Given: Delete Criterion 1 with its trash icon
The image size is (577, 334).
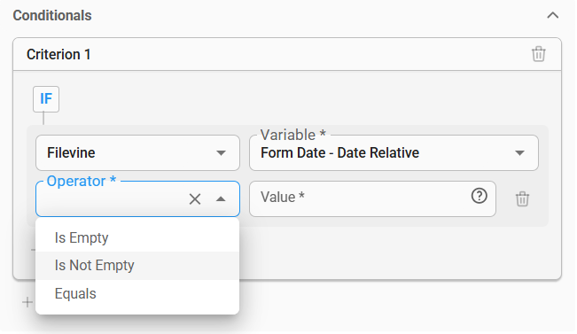Looking at the screenshot, I should click(538, 54).
